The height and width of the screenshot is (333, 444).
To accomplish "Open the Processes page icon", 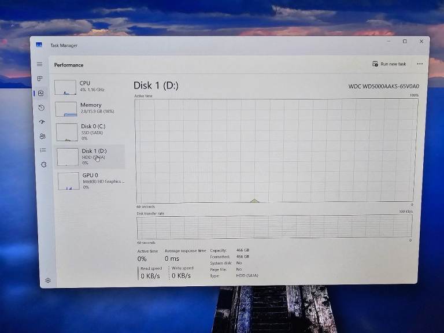I will [x=40, y=79].
